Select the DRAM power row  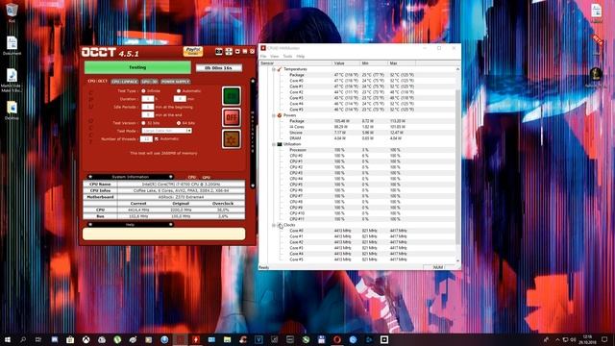point(357,138)
